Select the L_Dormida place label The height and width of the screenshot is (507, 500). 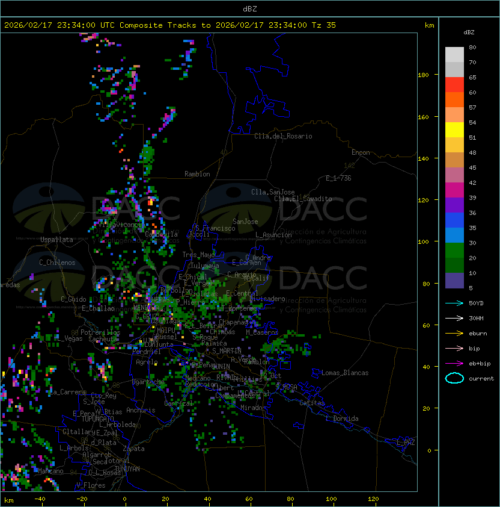coord(342,418)
